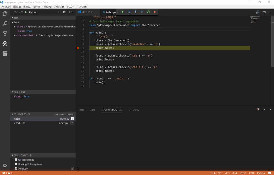Switch to the ようこそ tab
Screen dimensions: 274x175
point(87,12)
